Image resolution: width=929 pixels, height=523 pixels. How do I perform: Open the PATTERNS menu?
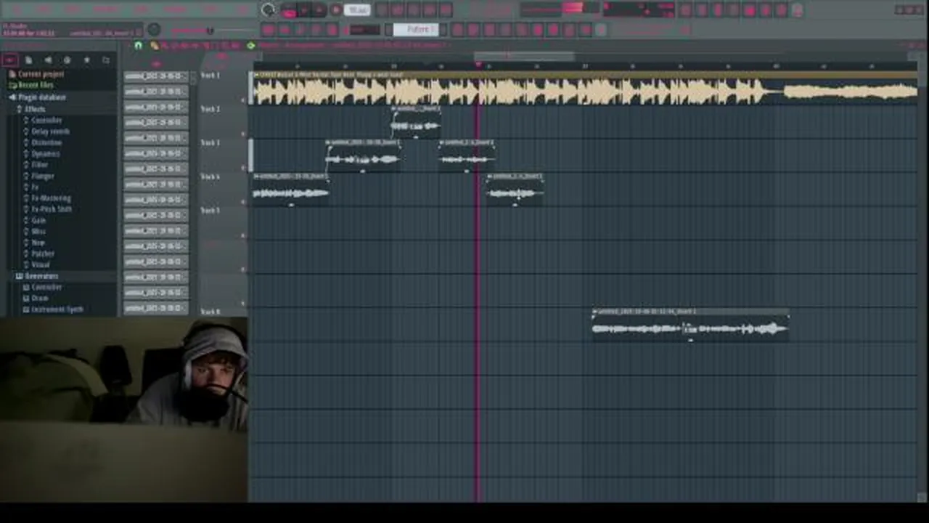tap(106, 9)
